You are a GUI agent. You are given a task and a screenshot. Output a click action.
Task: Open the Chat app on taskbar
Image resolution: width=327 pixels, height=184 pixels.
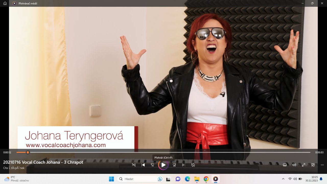pyautogui.click(x=178, y=179)
